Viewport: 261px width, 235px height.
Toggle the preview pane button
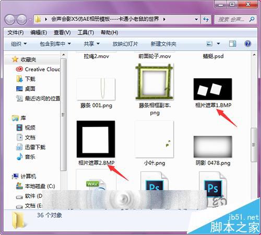point(232,43)
